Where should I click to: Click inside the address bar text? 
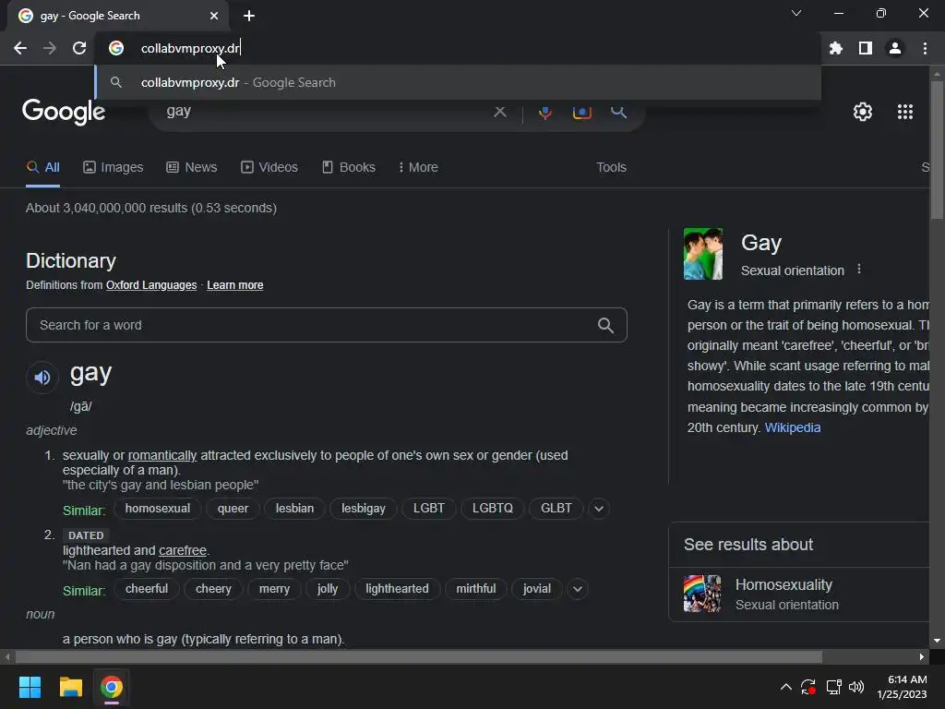click(190, 48)
